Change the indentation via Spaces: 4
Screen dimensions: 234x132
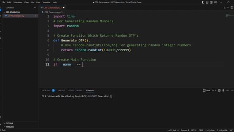(185, 131)
